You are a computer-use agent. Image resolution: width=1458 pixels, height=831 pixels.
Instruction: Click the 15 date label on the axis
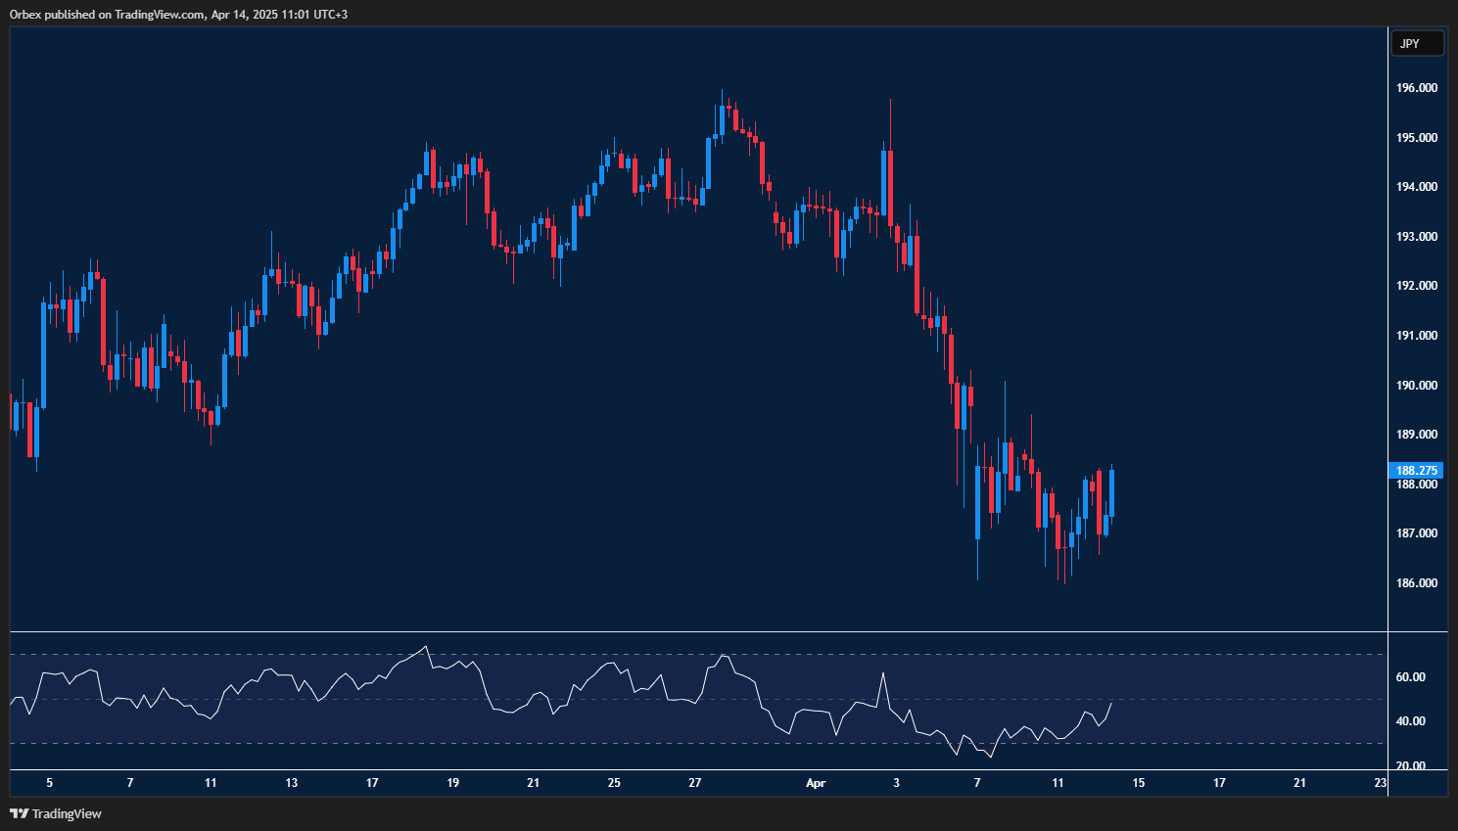click(x=1137, y=783)
